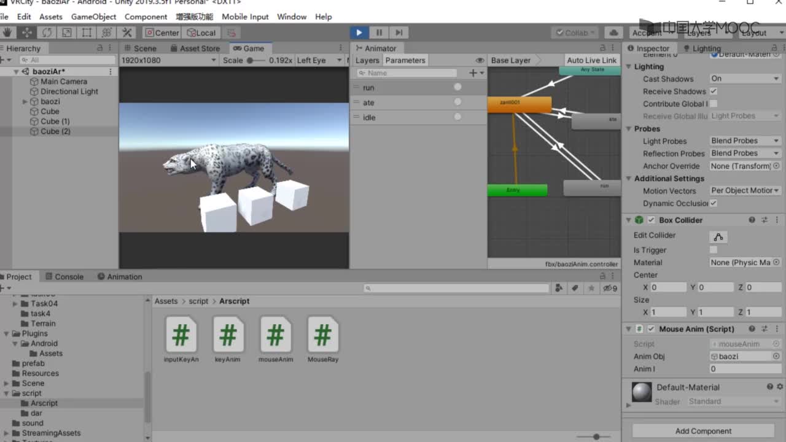This screenshot has width=786, height=442.
Task: Search project by label icon
Action: tap(575, 288)
